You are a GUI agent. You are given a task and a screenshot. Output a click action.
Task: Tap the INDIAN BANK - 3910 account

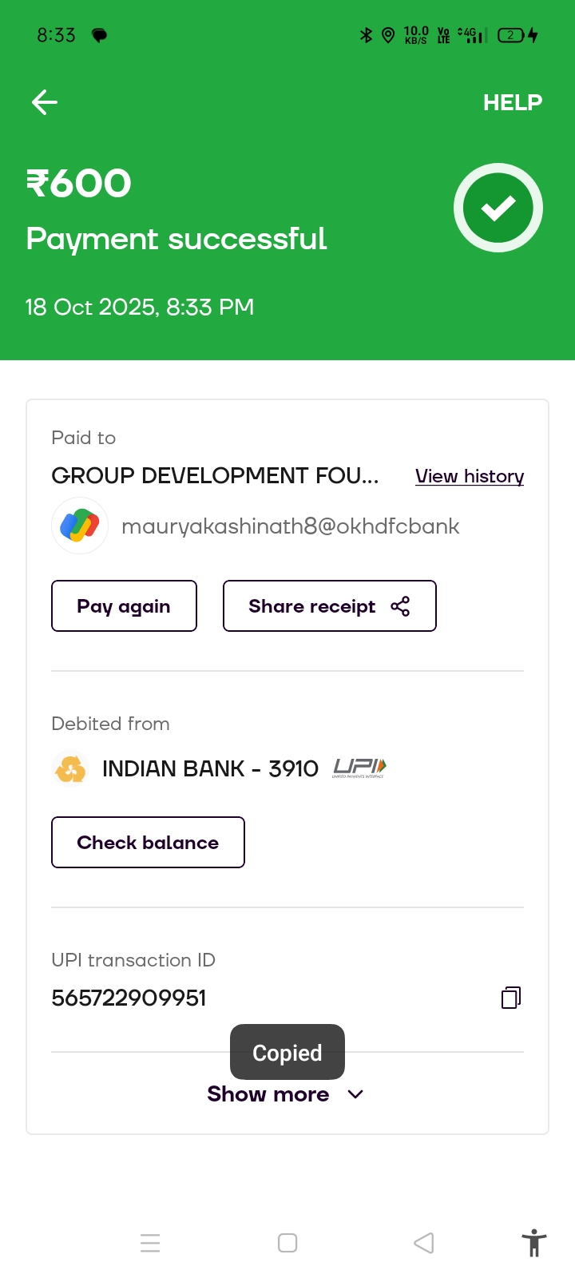[210, 768]
